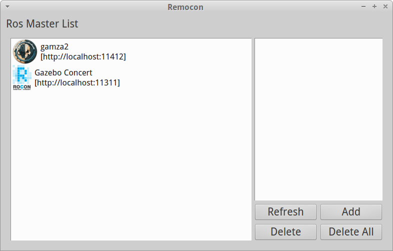Open the window menu arrow in title bar
Image resolution: width=393 pixels, height=251 pixels.
[7, 7]
